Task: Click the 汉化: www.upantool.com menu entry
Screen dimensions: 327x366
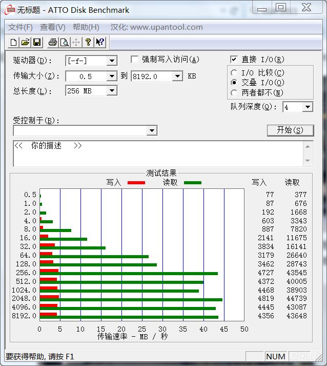Action: (x=157, y=27)
